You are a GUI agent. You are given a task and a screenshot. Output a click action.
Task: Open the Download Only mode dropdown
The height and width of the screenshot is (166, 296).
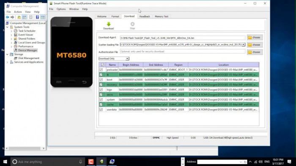(x=127, y=59)
